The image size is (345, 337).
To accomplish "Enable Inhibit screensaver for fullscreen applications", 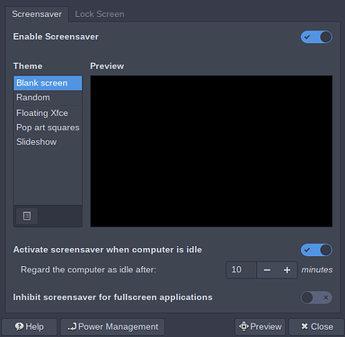I will pyautogui.click(x=316, y=297).
